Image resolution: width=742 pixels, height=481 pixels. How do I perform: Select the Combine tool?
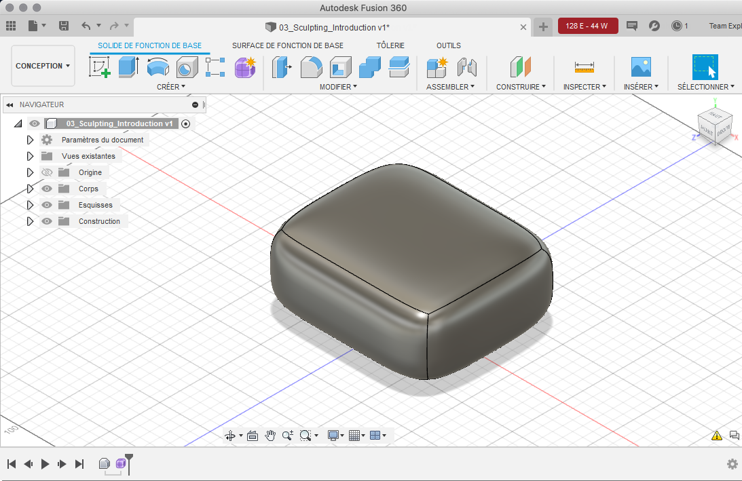click(x=369, y=66)
